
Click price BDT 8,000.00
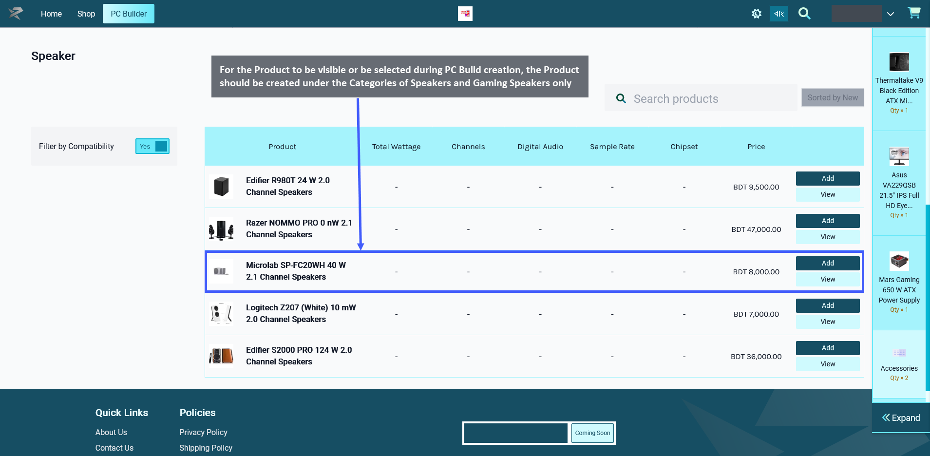click(756, 271)
